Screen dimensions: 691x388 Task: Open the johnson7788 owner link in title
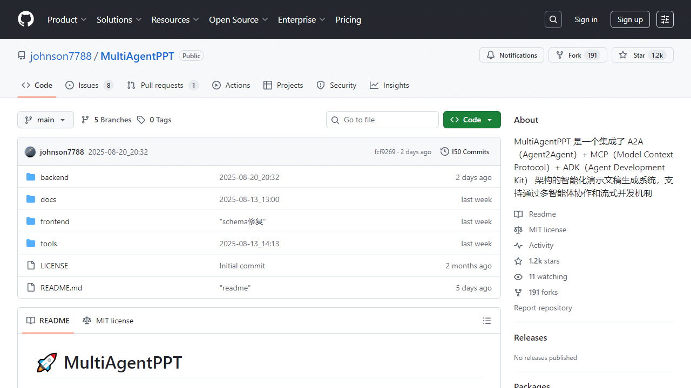coord(61,56)
